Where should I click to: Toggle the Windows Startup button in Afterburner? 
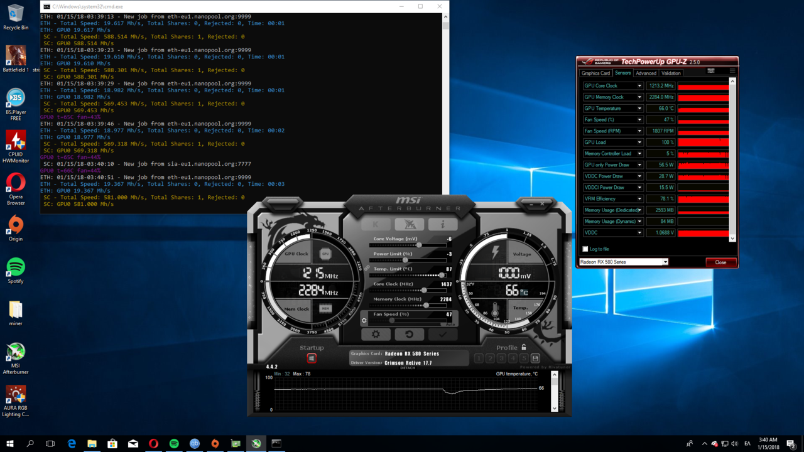click(312, 358)
